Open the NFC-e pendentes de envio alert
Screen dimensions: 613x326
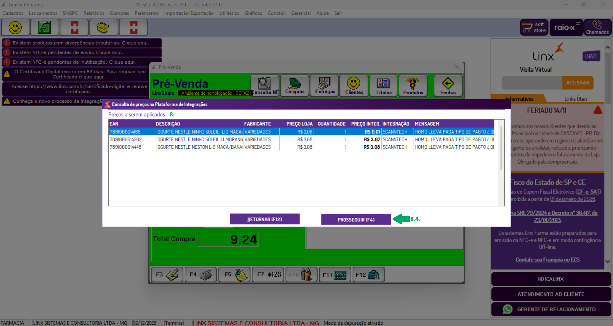[82, 52]
